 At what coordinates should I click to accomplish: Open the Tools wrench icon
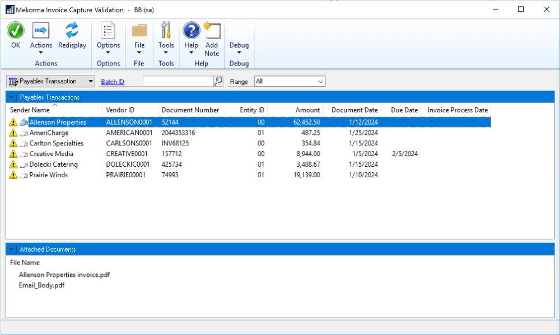pos(166,31)
